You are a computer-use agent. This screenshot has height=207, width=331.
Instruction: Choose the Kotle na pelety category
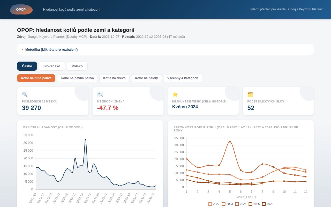[x=146, y=78]
